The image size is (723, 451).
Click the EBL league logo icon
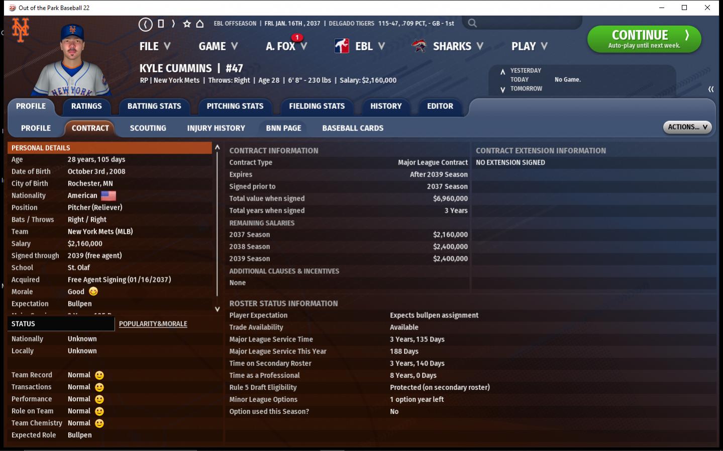click(342, 46)
